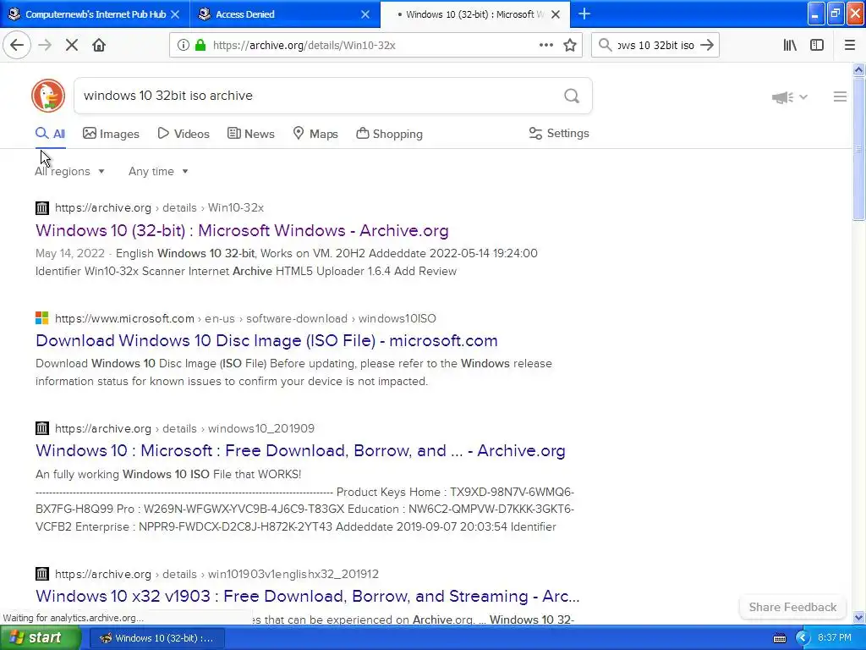
Task: Open Download Windows 10 Disc Image result
Action: [266, 340]
